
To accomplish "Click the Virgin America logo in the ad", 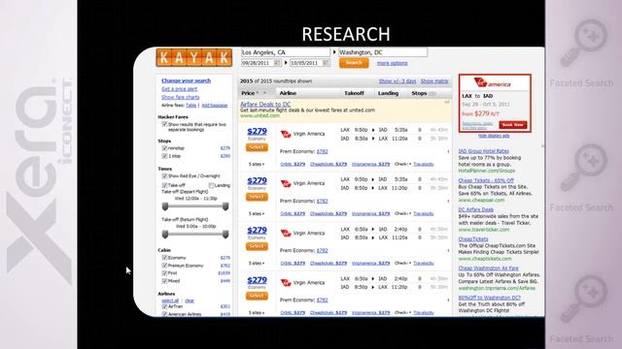I will click(x=492, y=83).
